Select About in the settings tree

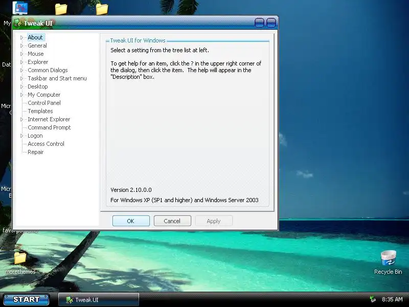click(x=35, y=37)
